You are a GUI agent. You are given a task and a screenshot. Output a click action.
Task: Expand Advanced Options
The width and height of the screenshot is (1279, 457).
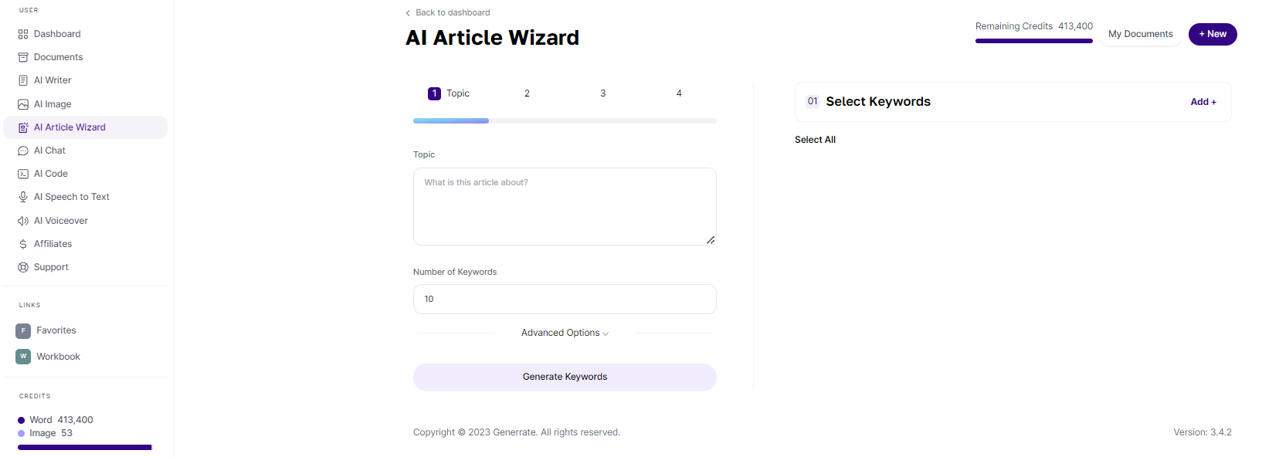tap(565, 333)
